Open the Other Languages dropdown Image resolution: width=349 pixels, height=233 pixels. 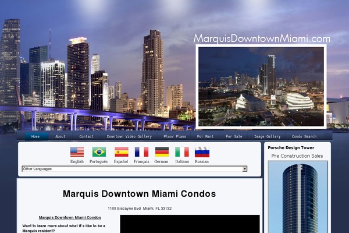(x=134, y=169)
